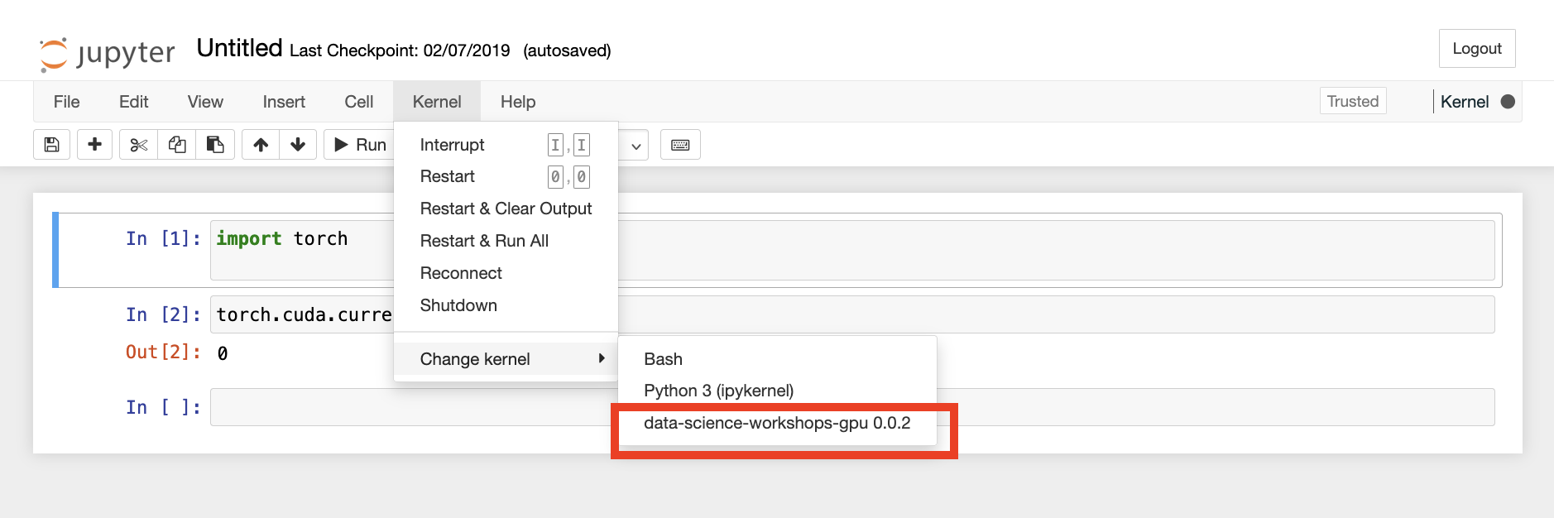1554x518 pixels.
Task: Switch kernel to Python 3 (ipykernel)
Action: (778, 391)
